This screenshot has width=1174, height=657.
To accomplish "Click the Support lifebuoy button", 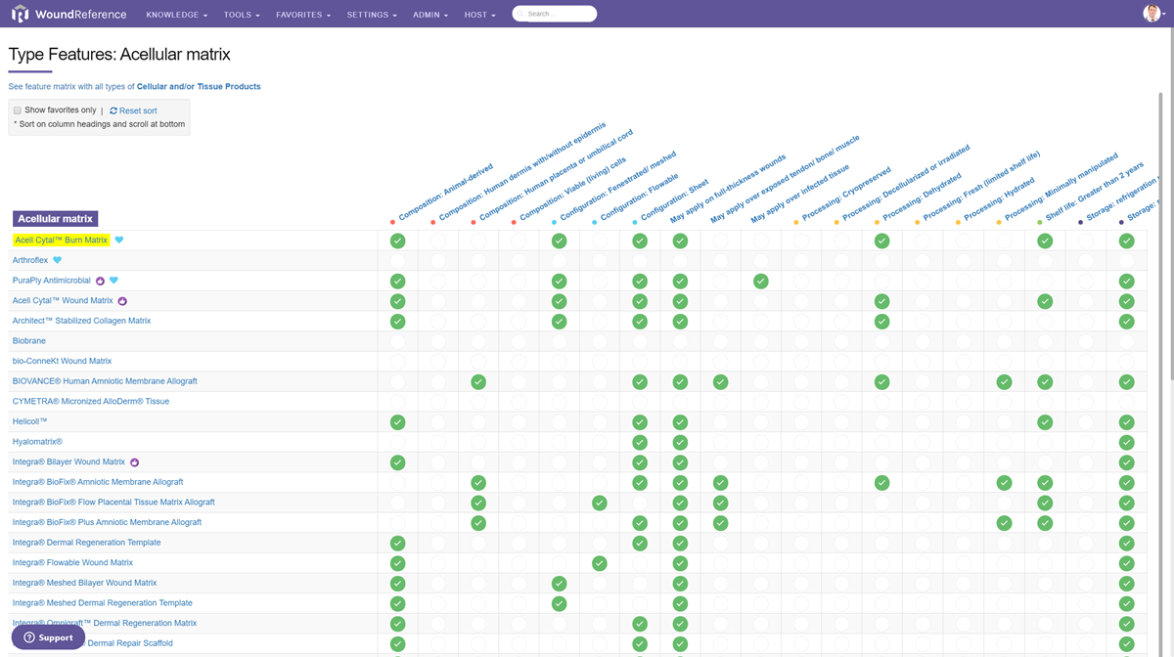I will [x=47, y=636].
